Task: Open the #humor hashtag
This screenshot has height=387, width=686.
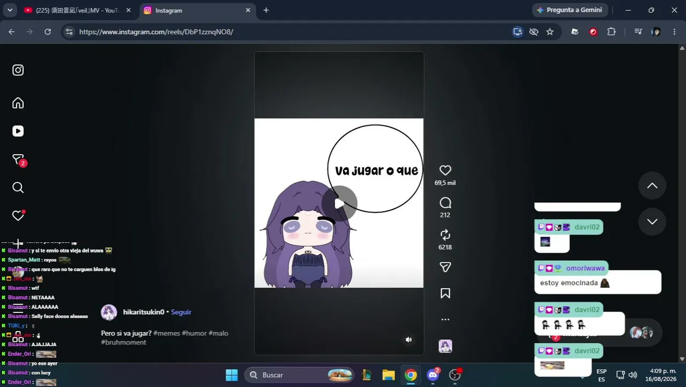Action: [x=194, y=333]
